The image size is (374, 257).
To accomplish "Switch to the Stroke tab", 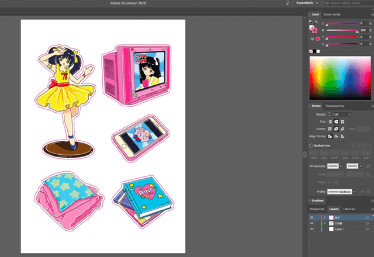I will tap(316, 106).
